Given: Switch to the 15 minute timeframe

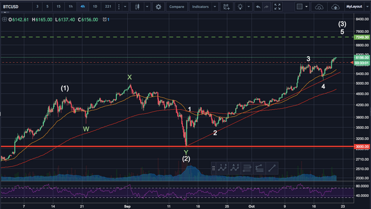Looking at the screenshot, I should coord(58,6).
